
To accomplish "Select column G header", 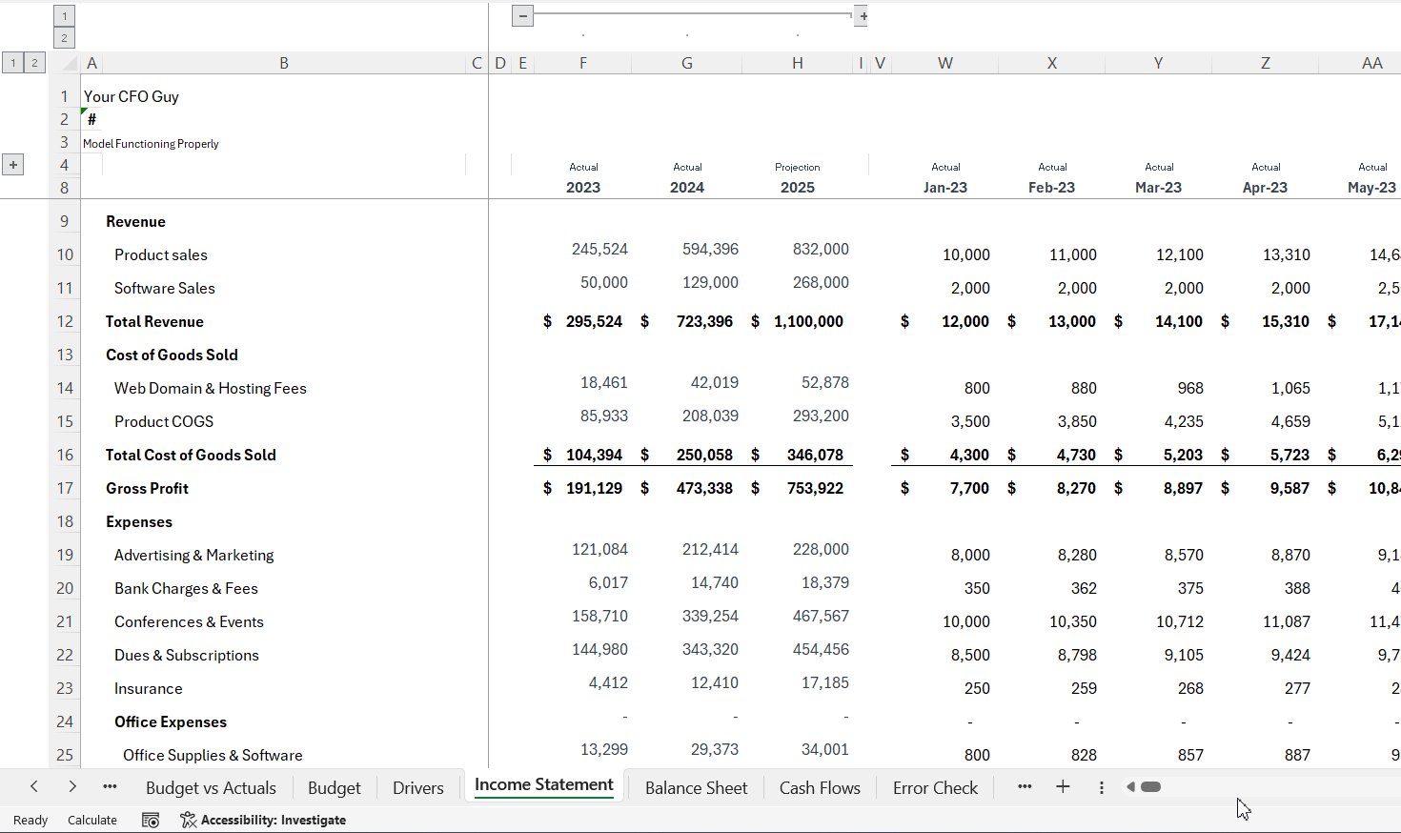I will coord(687,63).
